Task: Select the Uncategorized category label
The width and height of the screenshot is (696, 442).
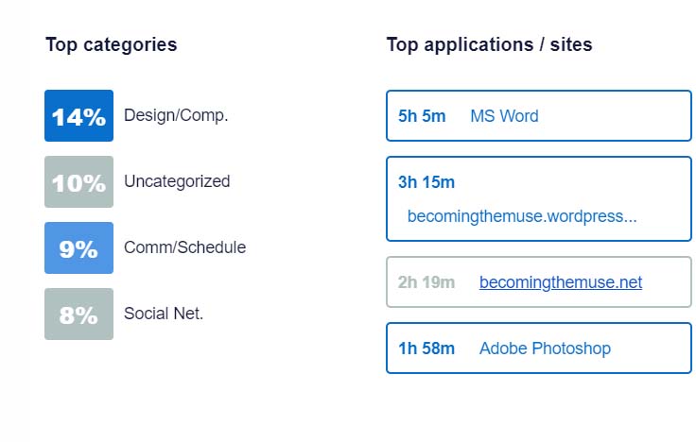Action: (x=177, y=181)
